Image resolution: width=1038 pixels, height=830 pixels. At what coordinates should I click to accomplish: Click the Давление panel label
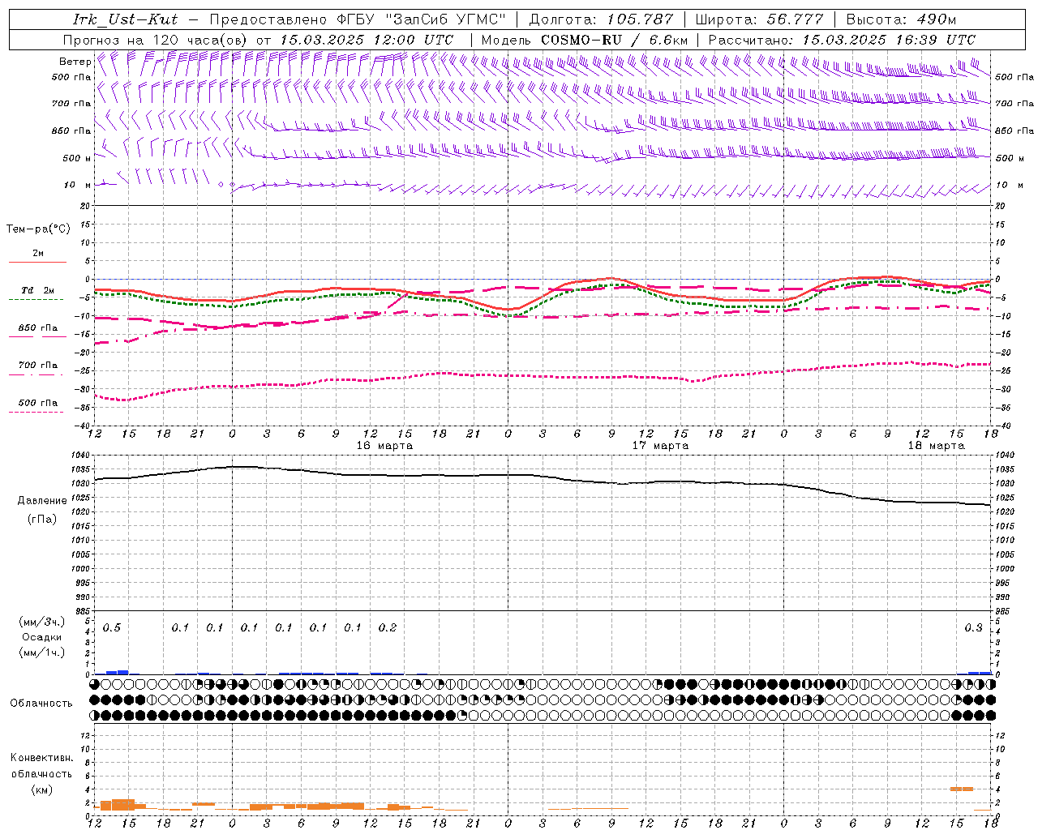[x=42, y=501]
